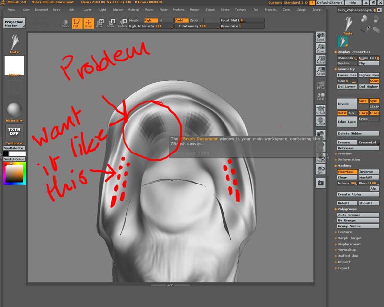Click the white alpha thumbnail
The width and height of the screenshot is (384, 307).
(14, 65)
